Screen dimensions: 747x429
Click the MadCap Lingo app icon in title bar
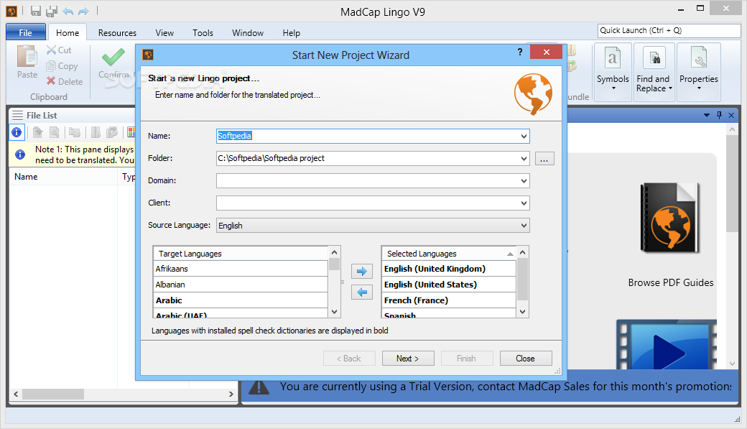click(x=12, y=11)
